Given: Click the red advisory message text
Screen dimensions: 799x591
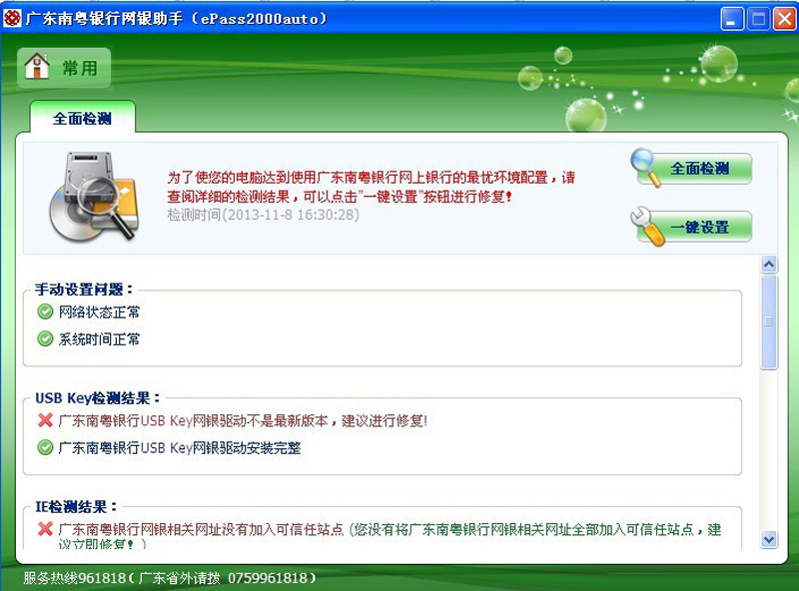Looking at the screenshot, I should (x=371, y=187).
